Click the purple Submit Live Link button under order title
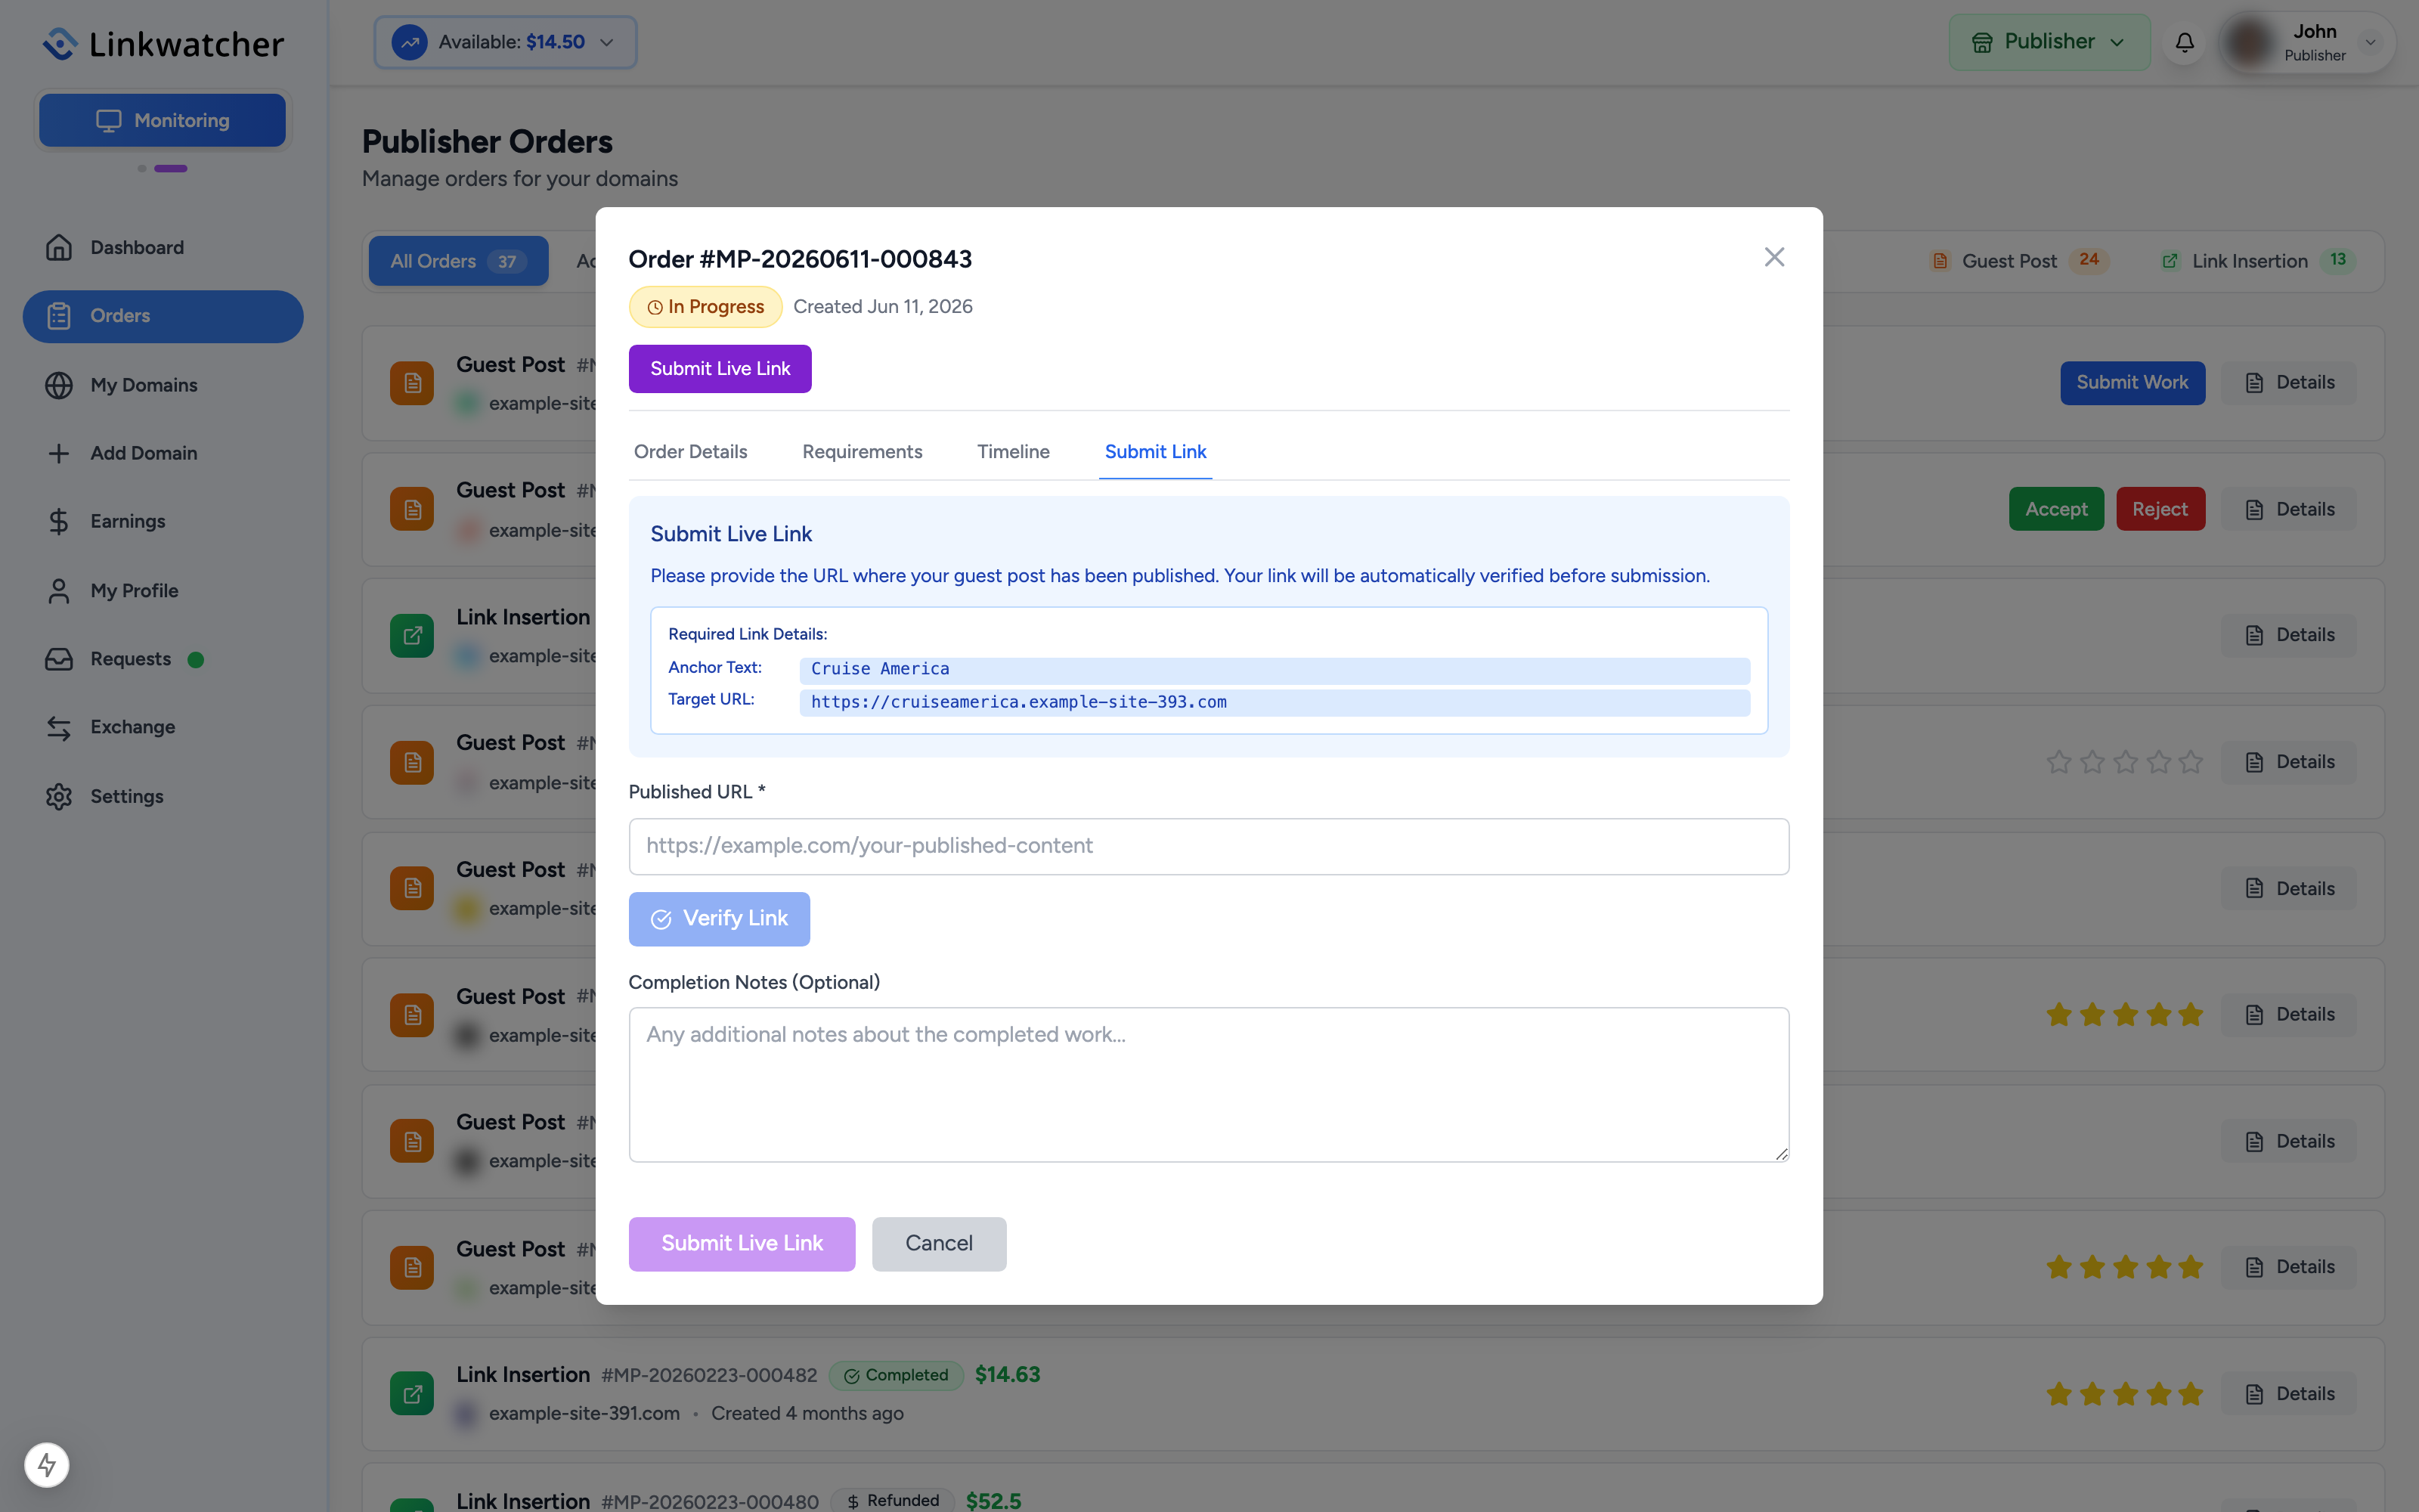 pyautogui.click(x=720, y=369)
